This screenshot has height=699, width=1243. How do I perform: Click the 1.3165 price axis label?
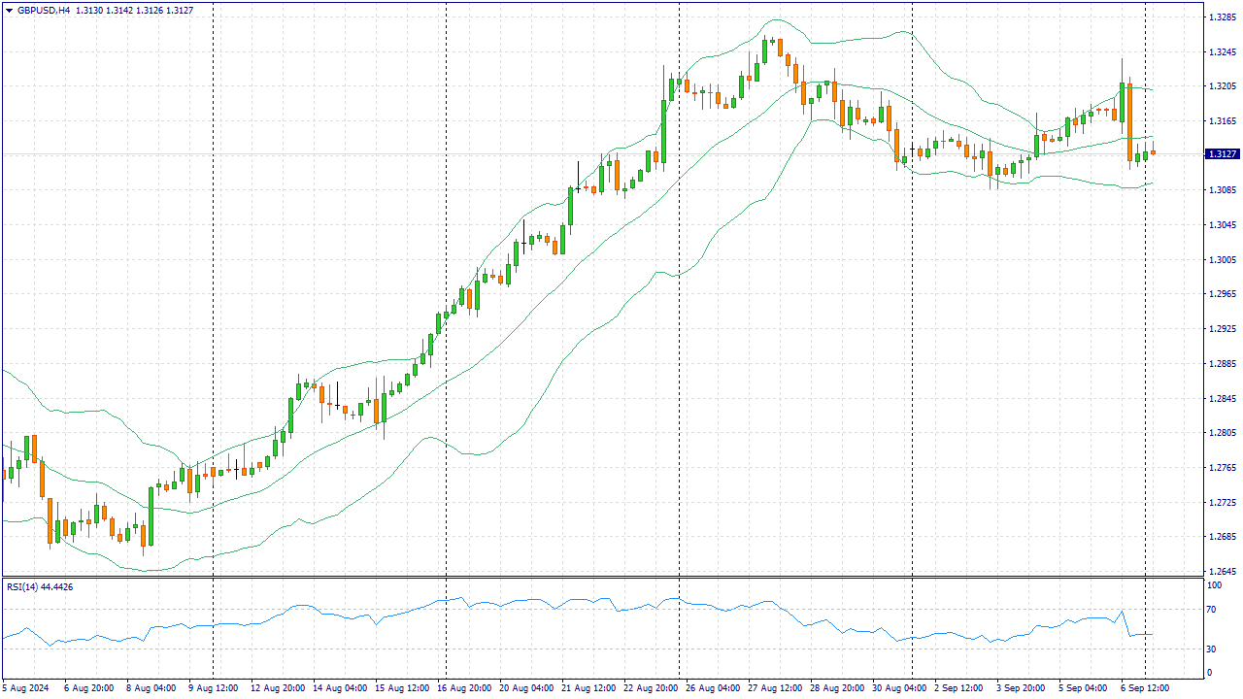1222,121
